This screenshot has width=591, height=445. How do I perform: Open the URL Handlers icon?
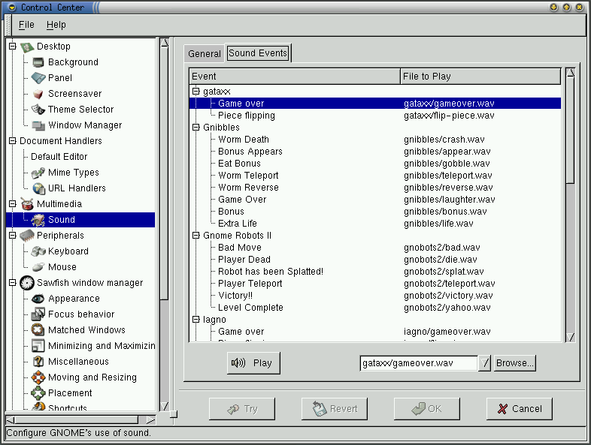(x=38, y=188)
